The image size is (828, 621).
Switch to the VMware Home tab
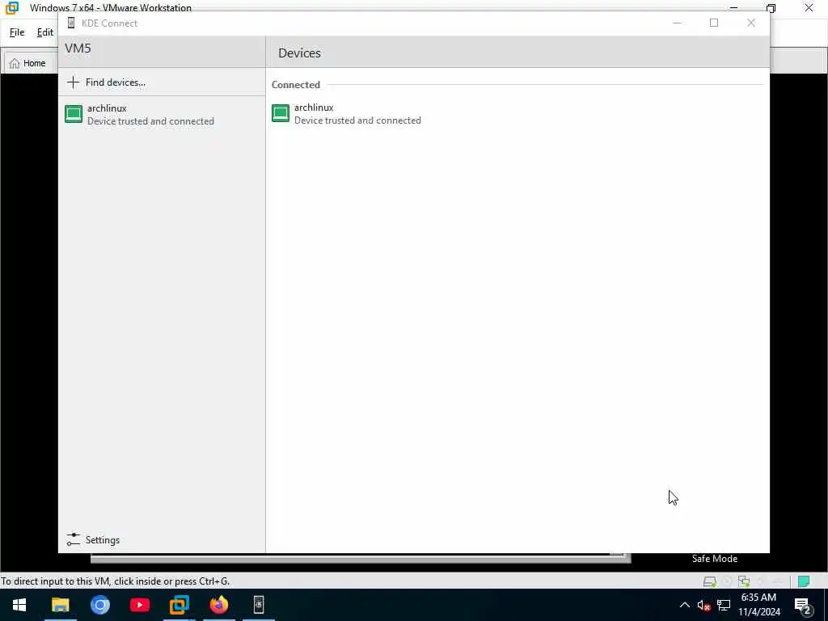pos(27,63)
